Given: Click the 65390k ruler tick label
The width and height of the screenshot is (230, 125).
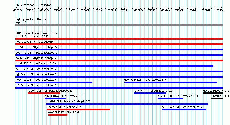Looking at the screenshot, I should 112,10.
